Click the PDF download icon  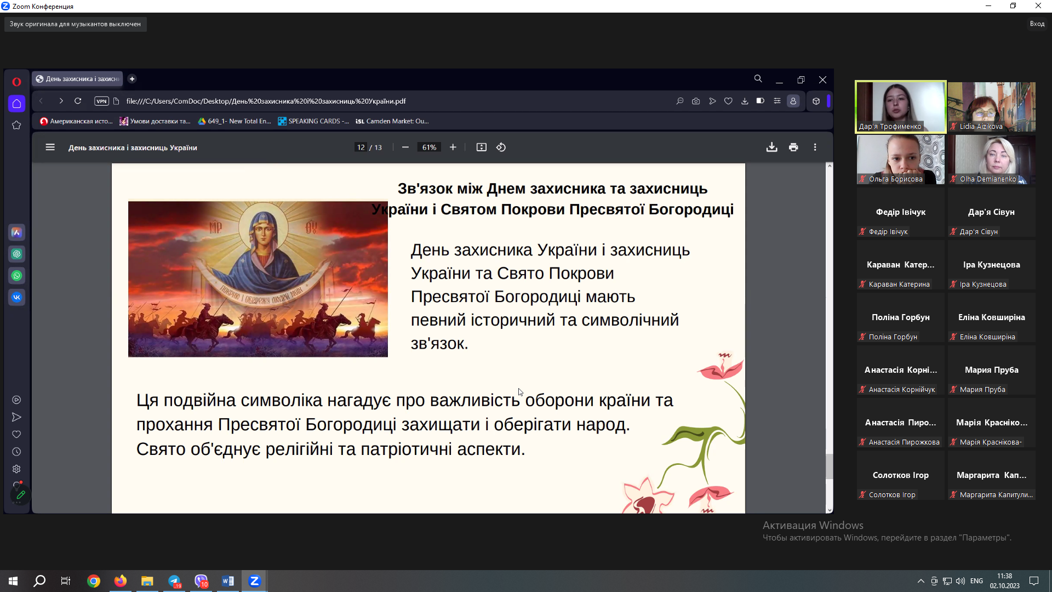(771, 147)
